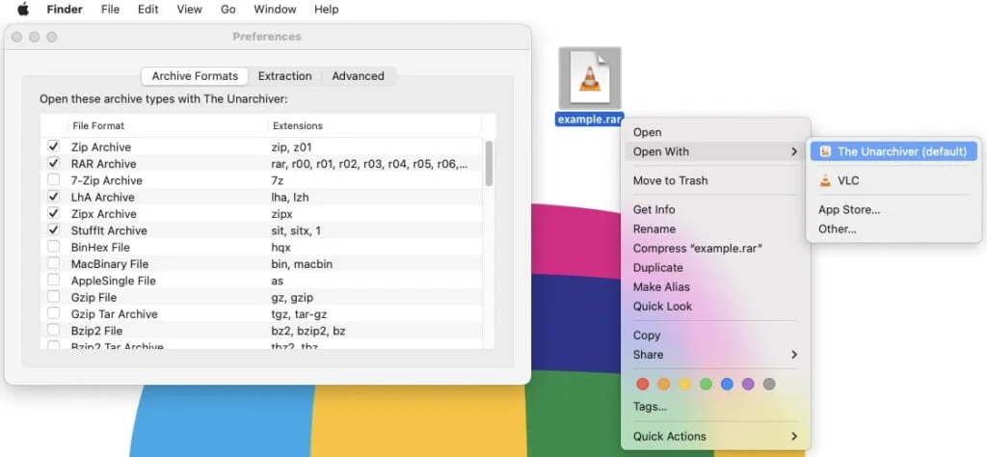The image size is (987, 457).
Task: Apply the blue tag color
Action: coord(727,384)
